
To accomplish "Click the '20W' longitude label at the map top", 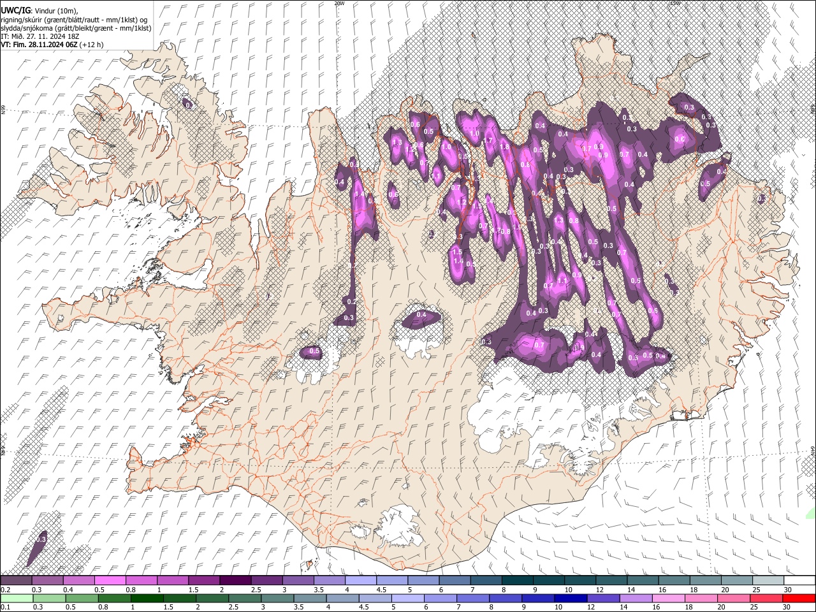I will 339,3.
